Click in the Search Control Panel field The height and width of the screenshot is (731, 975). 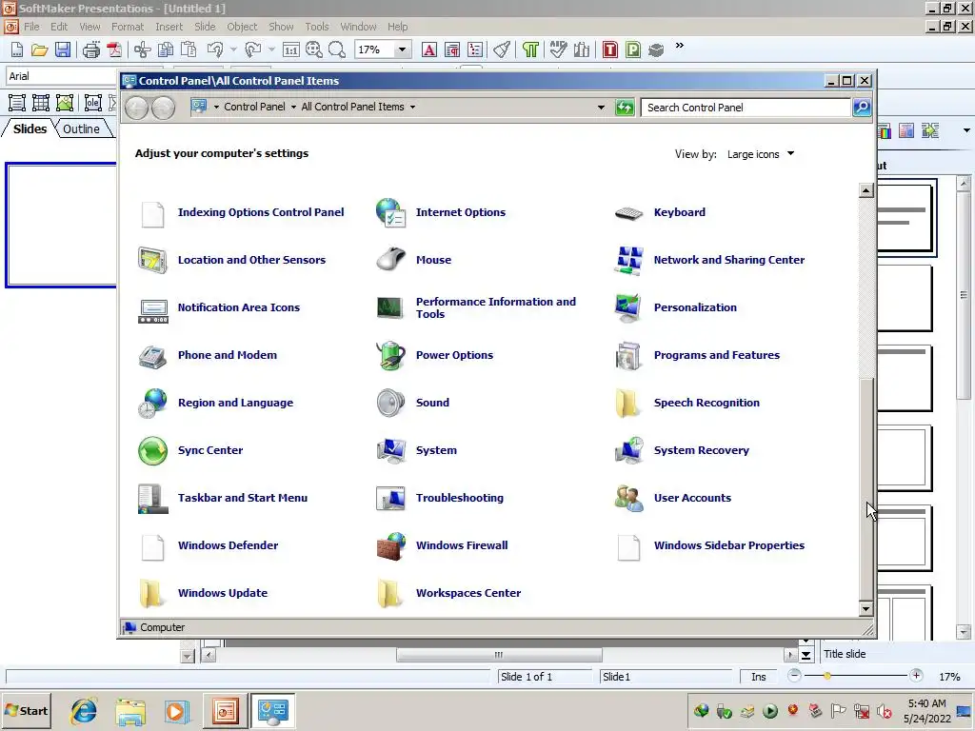click(746, 108)
